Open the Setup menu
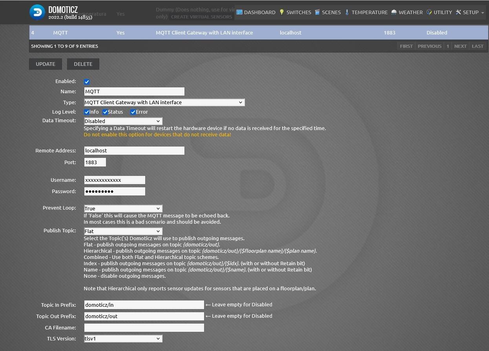Image resolution: width=489 pixels, height=351 pixels. click(470, 12)
